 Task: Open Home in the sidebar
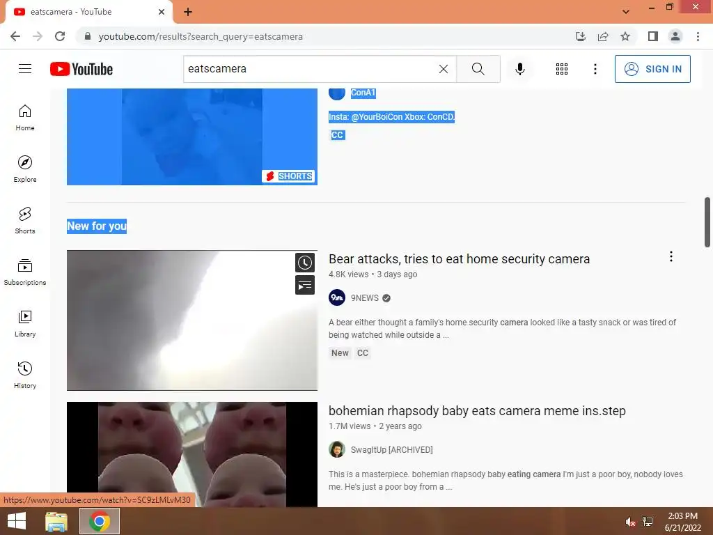coord(25,118)
